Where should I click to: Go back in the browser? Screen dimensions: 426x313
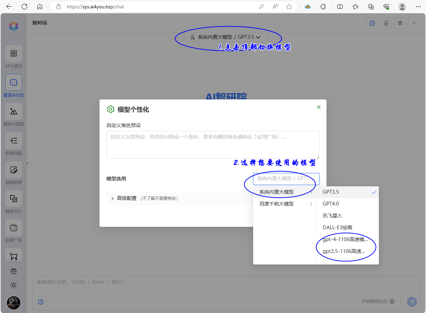(x=9, y=7)
